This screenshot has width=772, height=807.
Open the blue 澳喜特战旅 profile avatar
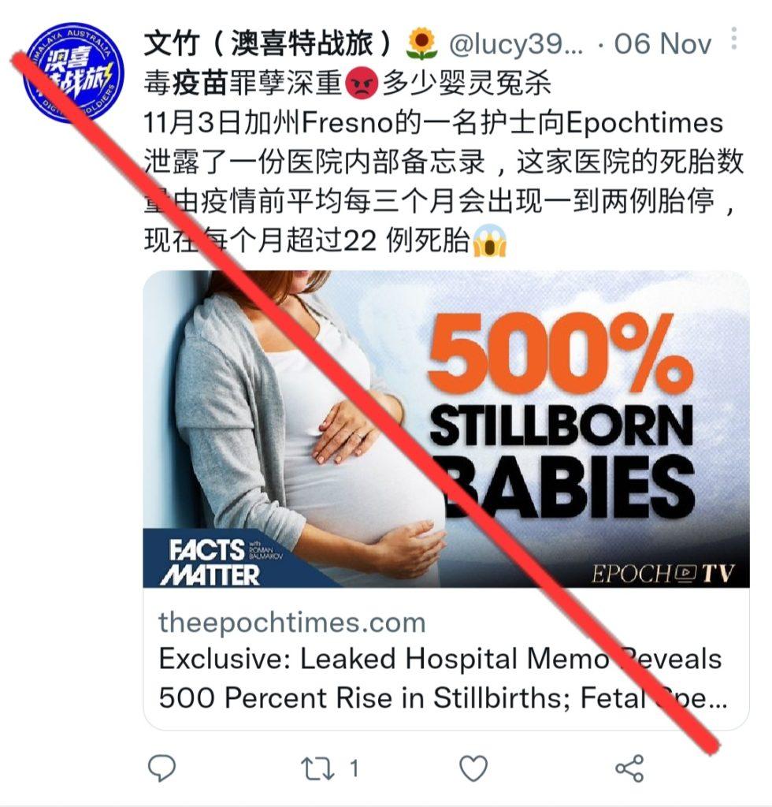(73, 73)
